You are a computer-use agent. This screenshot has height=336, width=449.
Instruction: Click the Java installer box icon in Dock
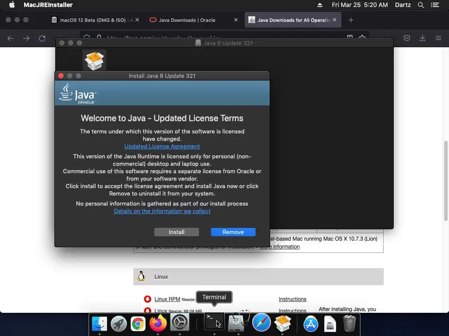(x=282, y=323)
